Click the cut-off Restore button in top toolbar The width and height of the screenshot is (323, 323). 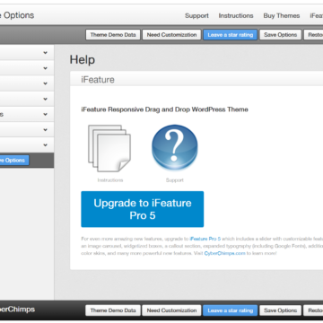(313, 35)
